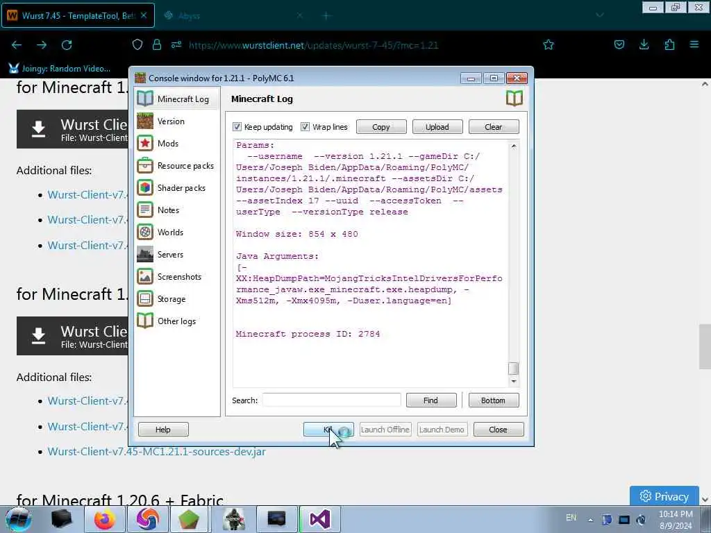This screenshot has width=711, height=533.
Task: Open the Pocket save icon
Action: [x=619, y=44]
